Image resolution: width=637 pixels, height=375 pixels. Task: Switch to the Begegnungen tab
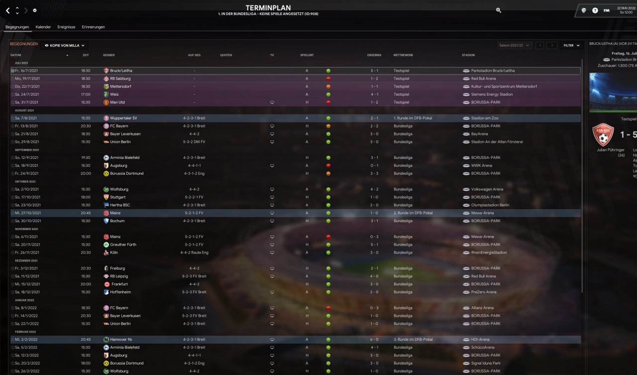17,27
